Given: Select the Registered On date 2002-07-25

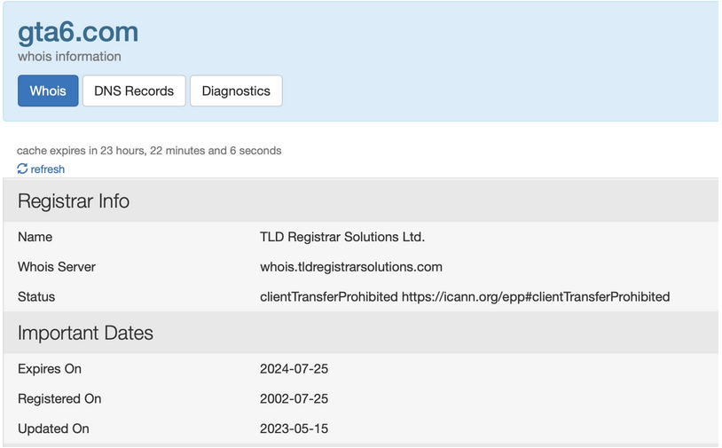Looking at the screenshot, I should [x=294, y=398].
